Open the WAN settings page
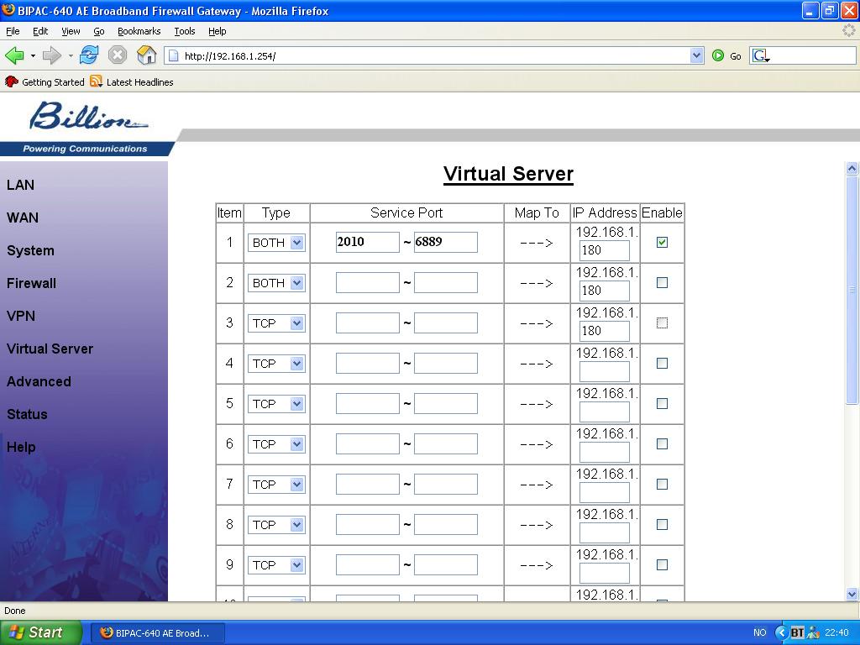This screenshot has height=645, width=860. pyautogui.click(x=23, y=218)
